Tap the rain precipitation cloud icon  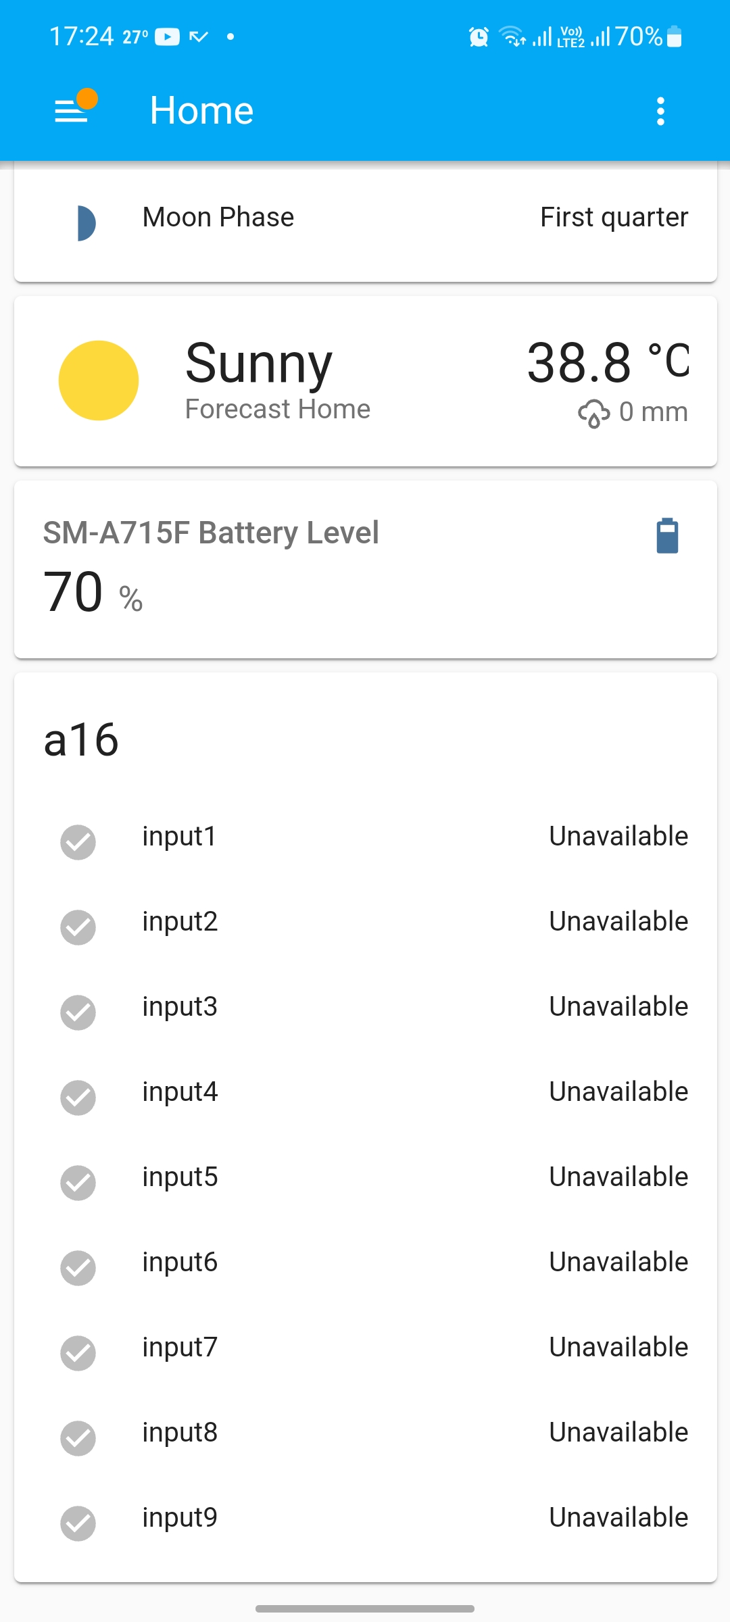593,413
